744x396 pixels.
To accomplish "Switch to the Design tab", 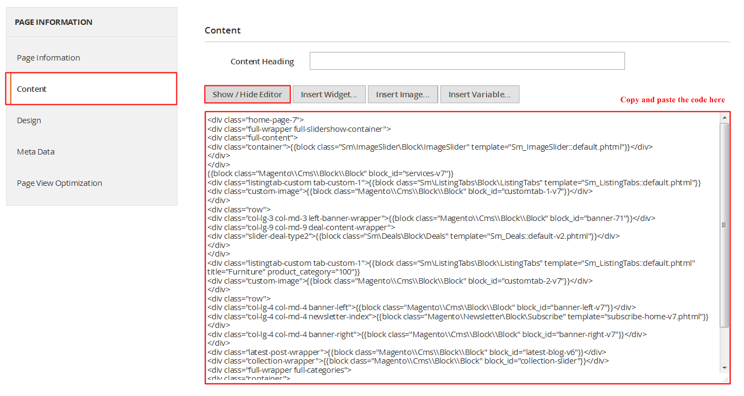I will tap(29, 120).
